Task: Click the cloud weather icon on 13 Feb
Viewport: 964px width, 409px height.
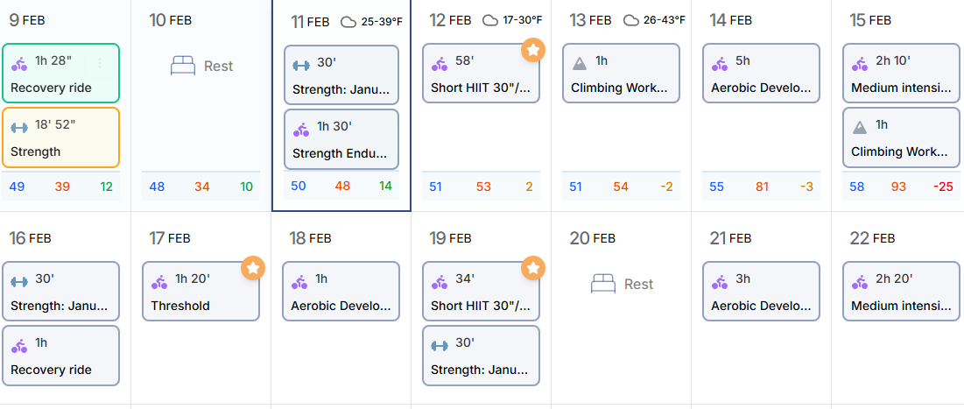Action: (630, 20)
